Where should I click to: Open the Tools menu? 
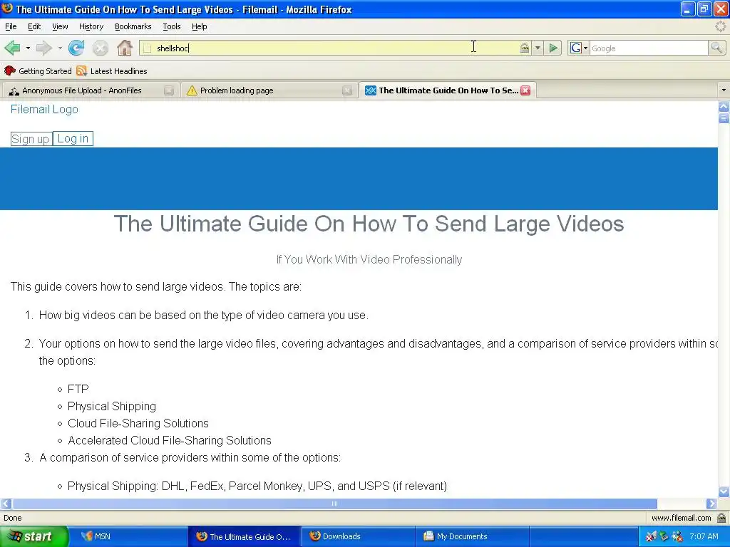(x=172, y=26)
